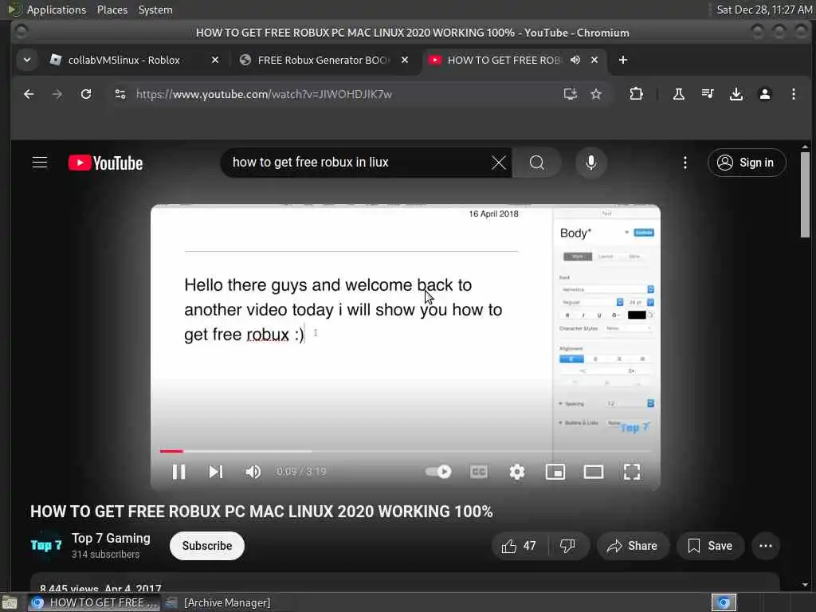Image resolution: width=816 pixels, height=612 pixels.
Task: Skip to next video
Action: click(215, 472)
